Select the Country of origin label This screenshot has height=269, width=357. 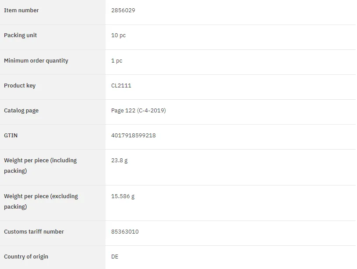26,257
